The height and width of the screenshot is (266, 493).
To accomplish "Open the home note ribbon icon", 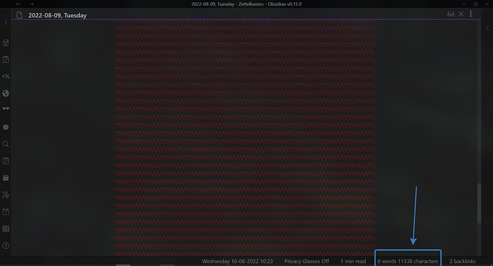I will pyautogui.click(x=6, y=43).
